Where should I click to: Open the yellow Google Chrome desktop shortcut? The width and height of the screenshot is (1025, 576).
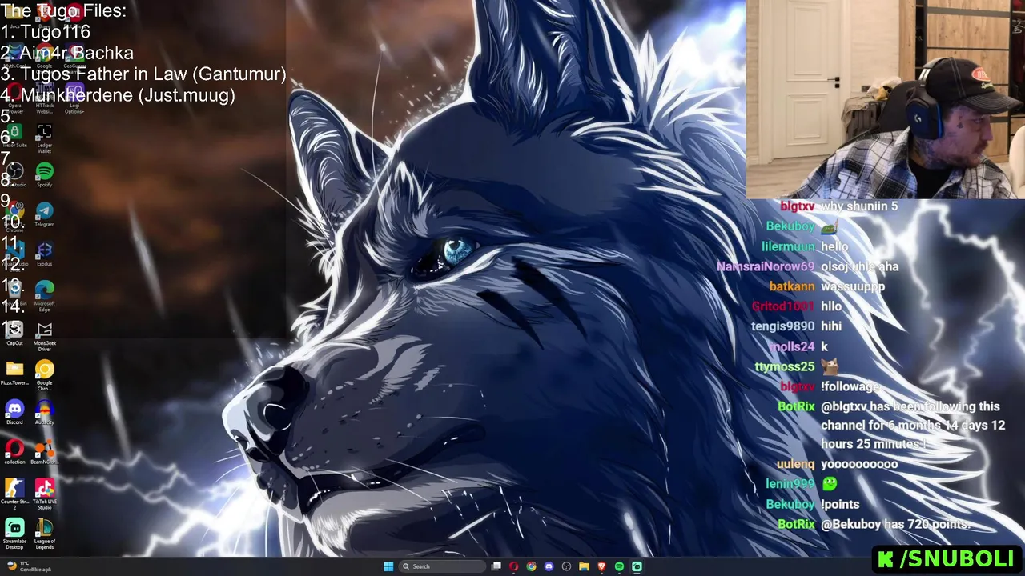click(45, 374)
